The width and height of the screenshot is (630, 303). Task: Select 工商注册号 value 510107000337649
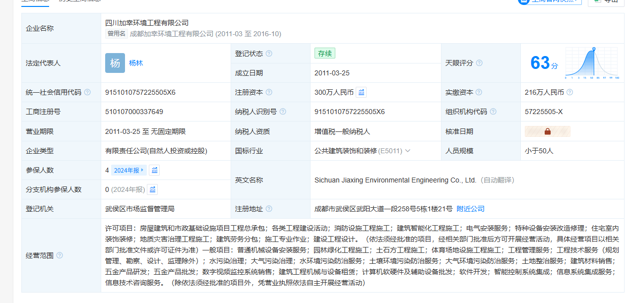[x=134, y=112]
